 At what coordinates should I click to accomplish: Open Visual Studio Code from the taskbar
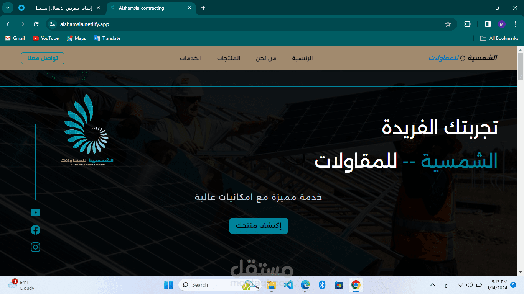[289, 285]
